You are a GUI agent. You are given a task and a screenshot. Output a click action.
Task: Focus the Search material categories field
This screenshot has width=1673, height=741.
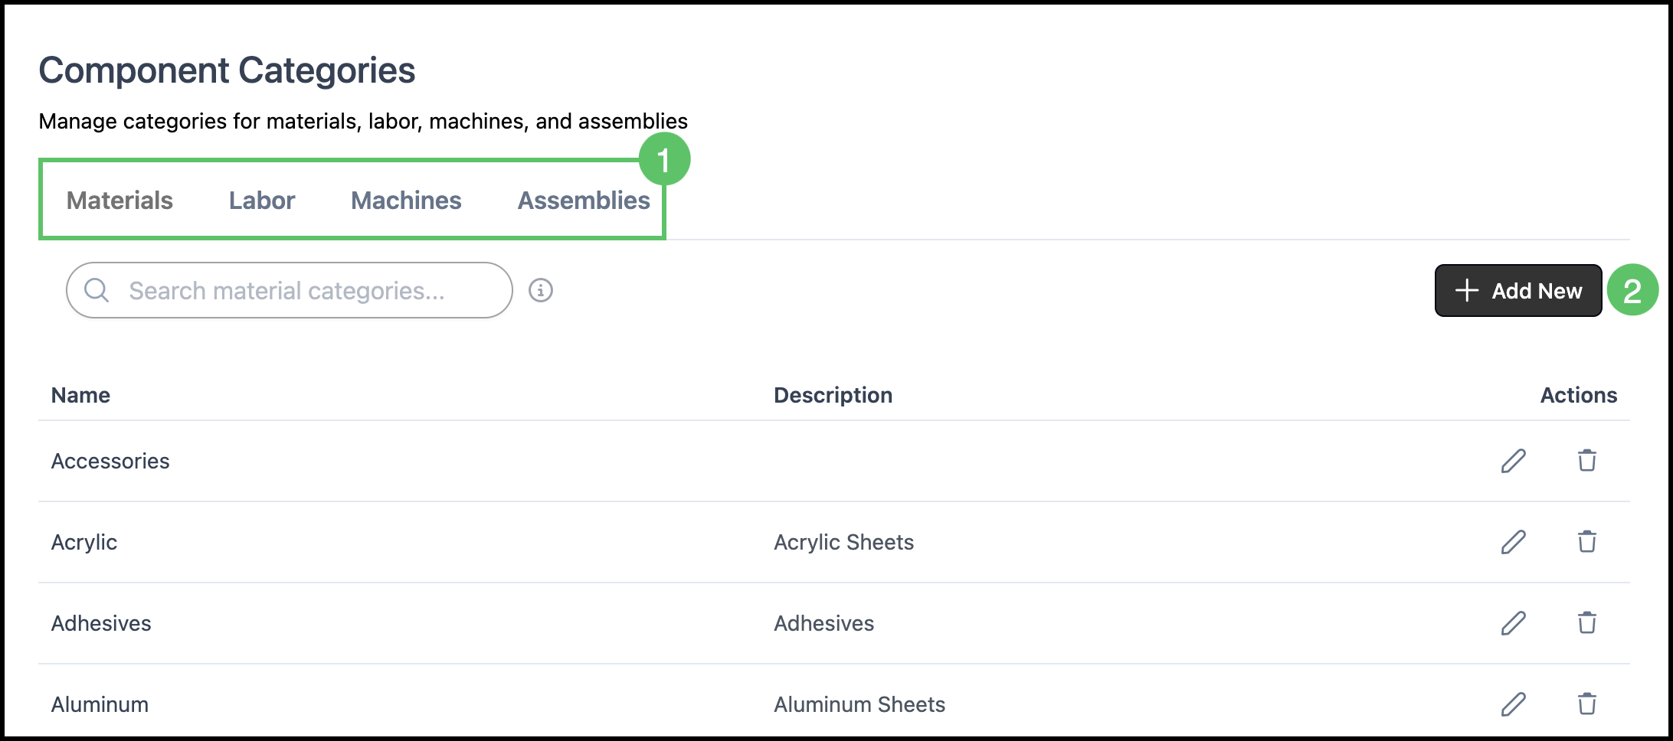290,290
